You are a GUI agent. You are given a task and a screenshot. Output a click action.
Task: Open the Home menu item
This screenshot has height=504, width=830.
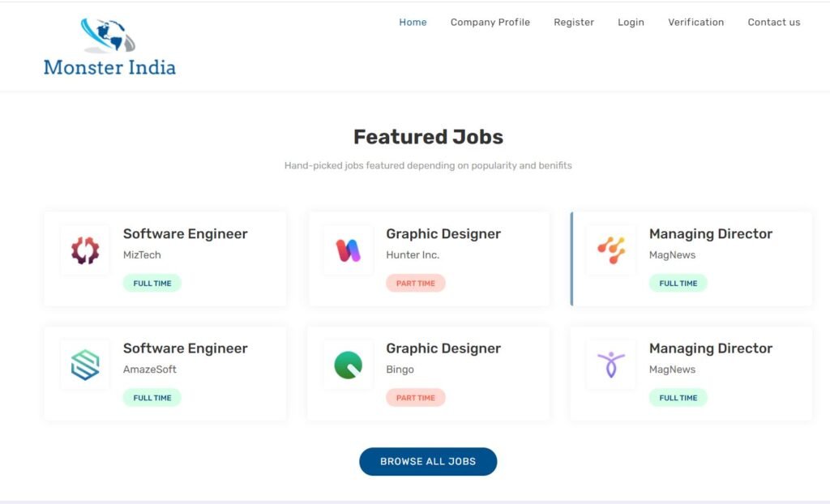coord(413,22)
